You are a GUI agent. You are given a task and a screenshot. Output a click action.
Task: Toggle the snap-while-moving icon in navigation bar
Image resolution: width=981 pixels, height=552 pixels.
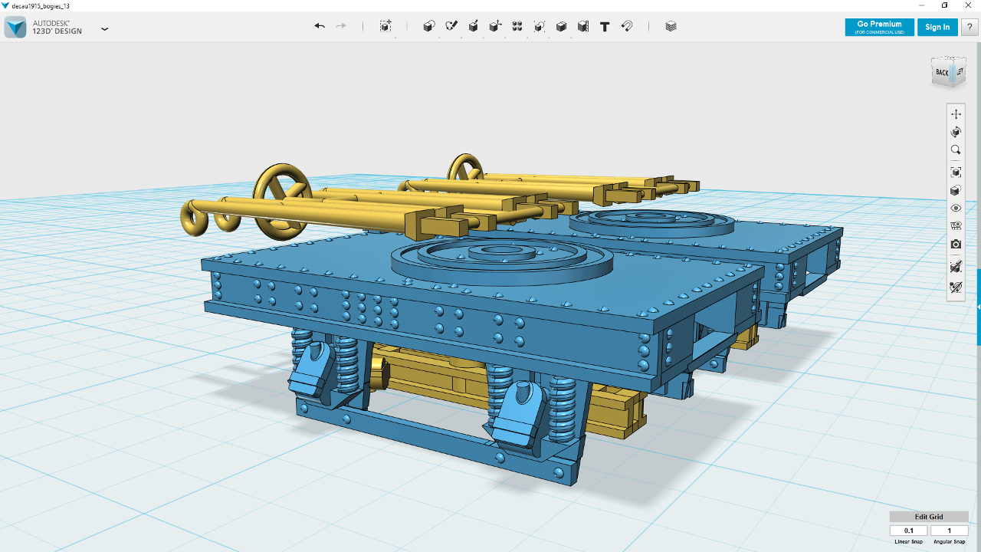coord(956,267)
